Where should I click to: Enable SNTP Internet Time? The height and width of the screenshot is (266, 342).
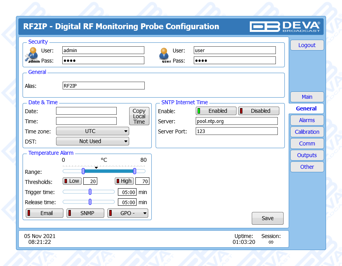tap(216, 111)
